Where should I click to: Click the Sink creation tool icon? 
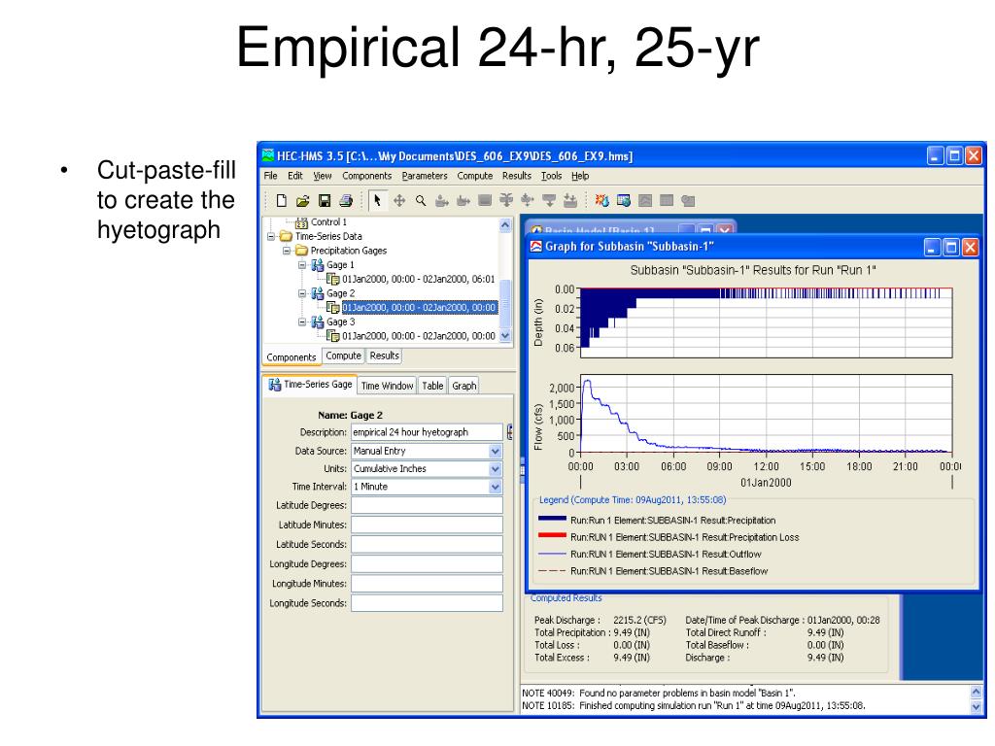[570, 201]
